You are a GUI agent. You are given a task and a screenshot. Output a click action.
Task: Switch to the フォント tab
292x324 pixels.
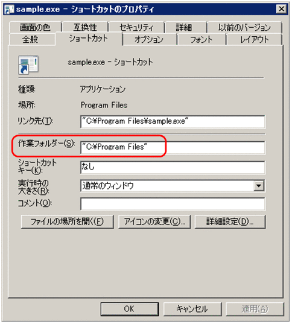[x=202, y=39]
